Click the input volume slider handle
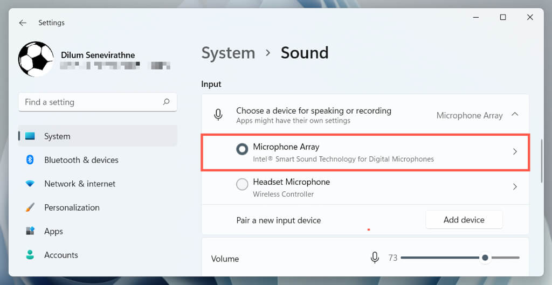This screenshot has width=552, height=285. click(x=485, y=258)
